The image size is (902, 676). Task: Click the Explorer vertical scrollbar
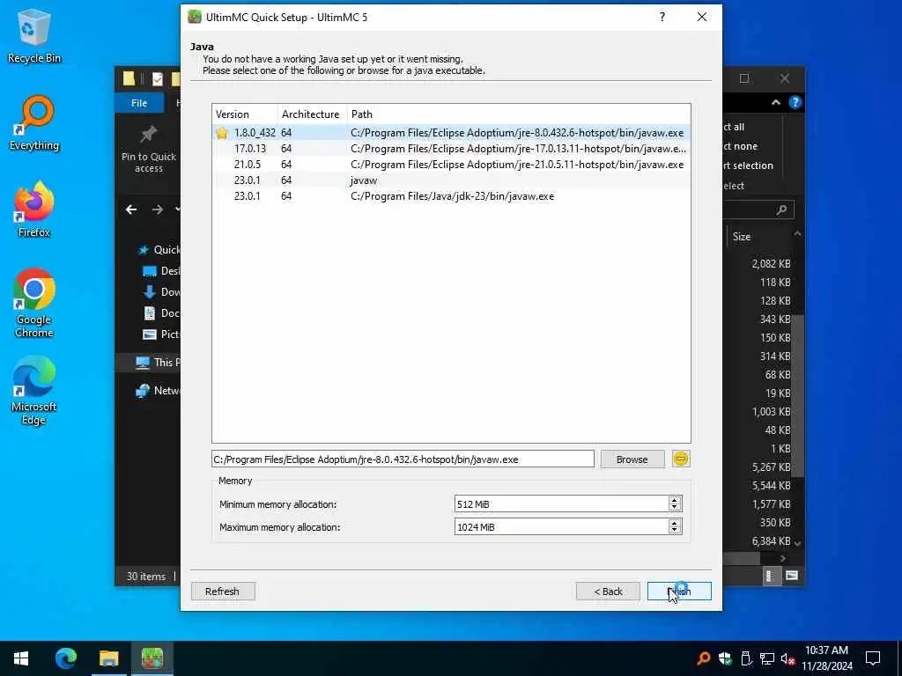tap(797, 397)
